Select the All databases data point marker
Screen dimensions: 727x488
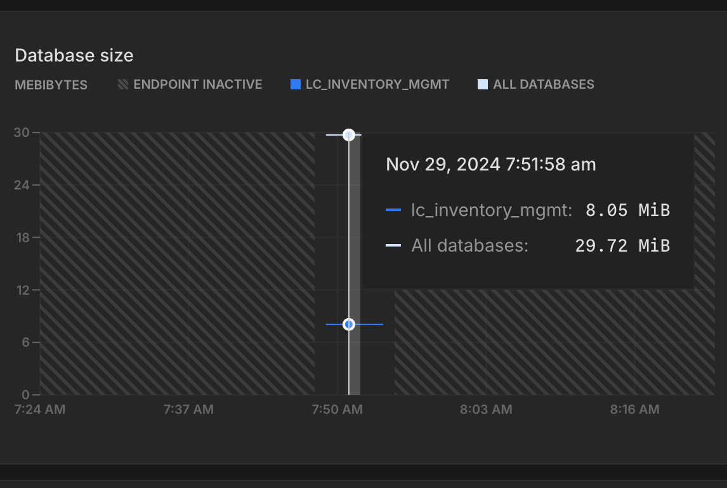(348, 134)
